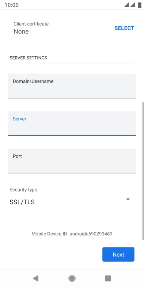Open recent apps with square icon
Image resolution: width=144 pixels, height=288 pixels.
pyautogui.click(x=108, y=278)
